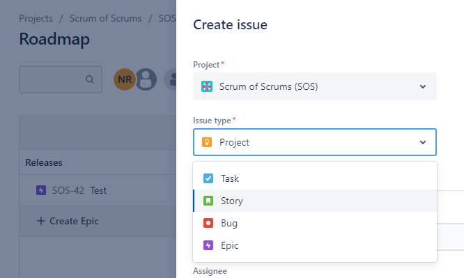This screenshot has width=464, height=278.
Task: Select Task issue type option
Action: coord(315,178)
